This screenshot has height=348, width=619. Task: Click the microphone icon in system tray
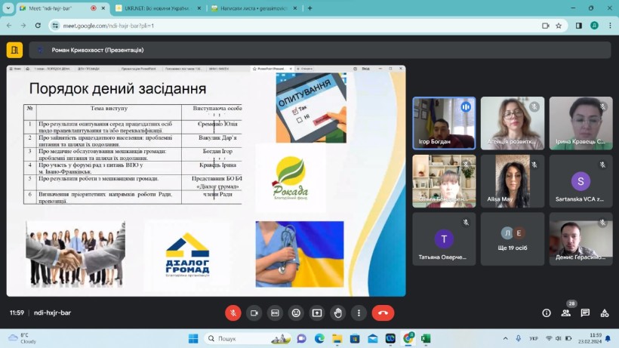(519, 338)
